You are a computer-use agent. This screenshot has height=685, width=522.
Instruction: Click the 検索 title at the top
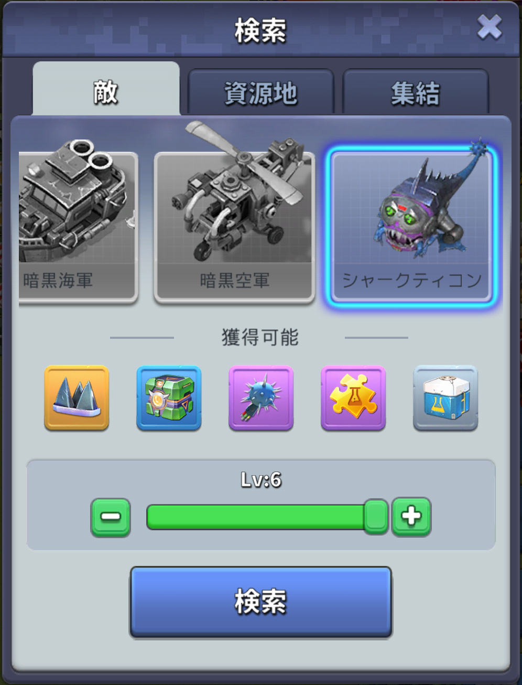click(x=260, y=30)
